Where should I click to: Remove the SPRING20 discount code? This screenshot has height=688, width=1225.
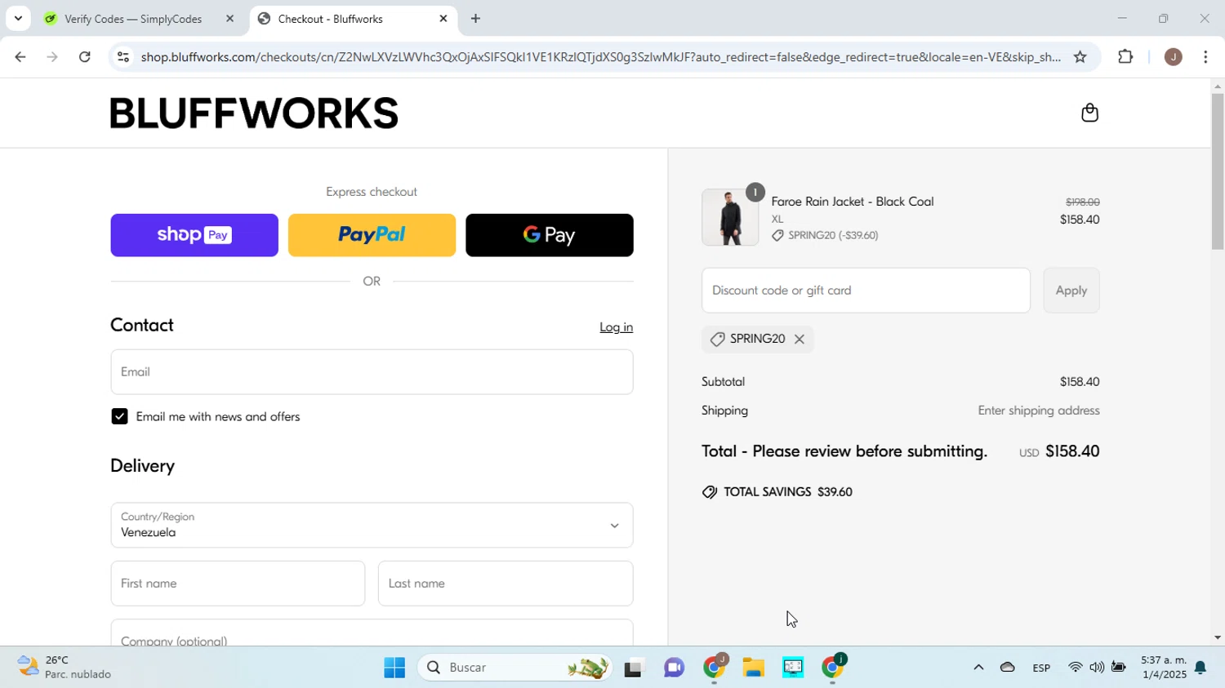pyautogui.click(x=800, y=340)
